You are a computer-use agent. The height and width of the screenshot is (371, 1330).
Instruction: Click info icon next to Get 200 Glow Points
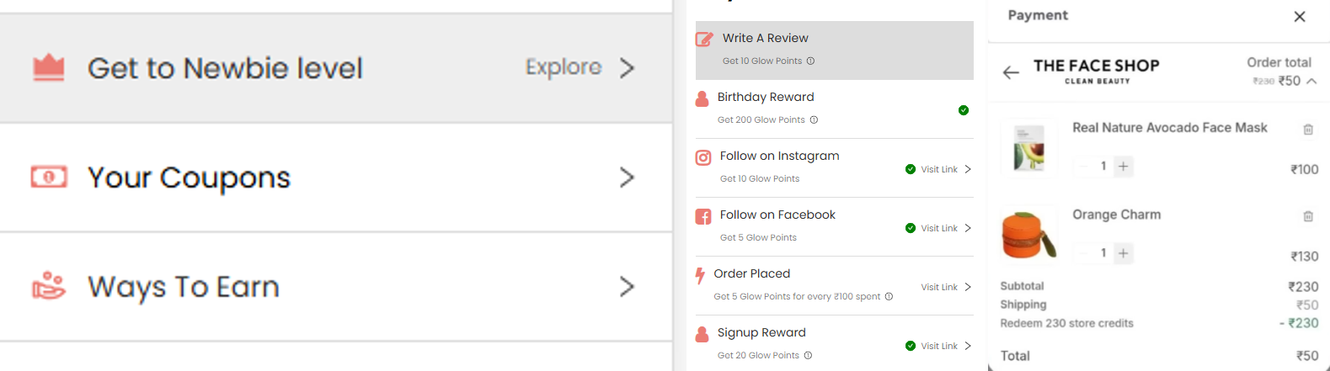click(x=814, y=119)
